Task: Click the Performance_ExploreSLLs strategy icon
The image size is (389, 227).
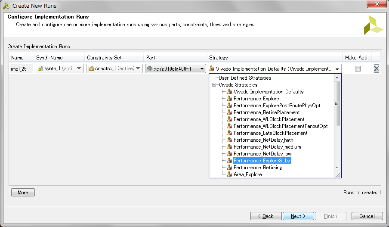Action: coord(229,161)
